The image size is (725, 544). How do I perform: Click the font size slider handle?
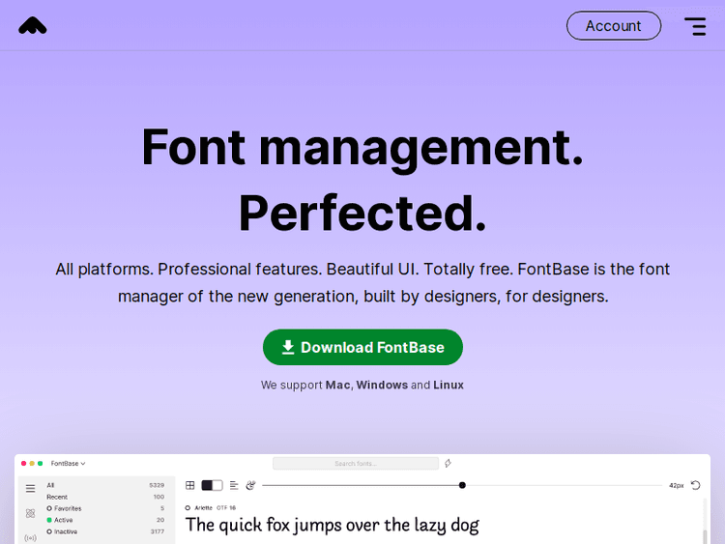point(462,485)
